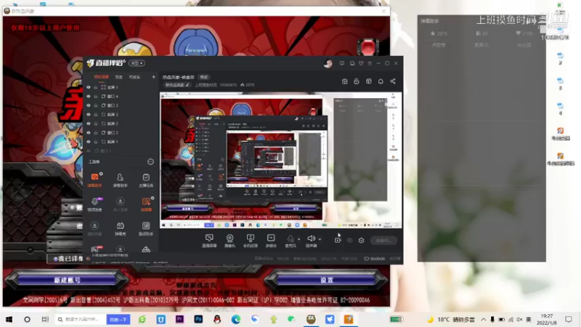
Task: Hide the 截屏 1 source with eye icon
Action: coord(89,142)
